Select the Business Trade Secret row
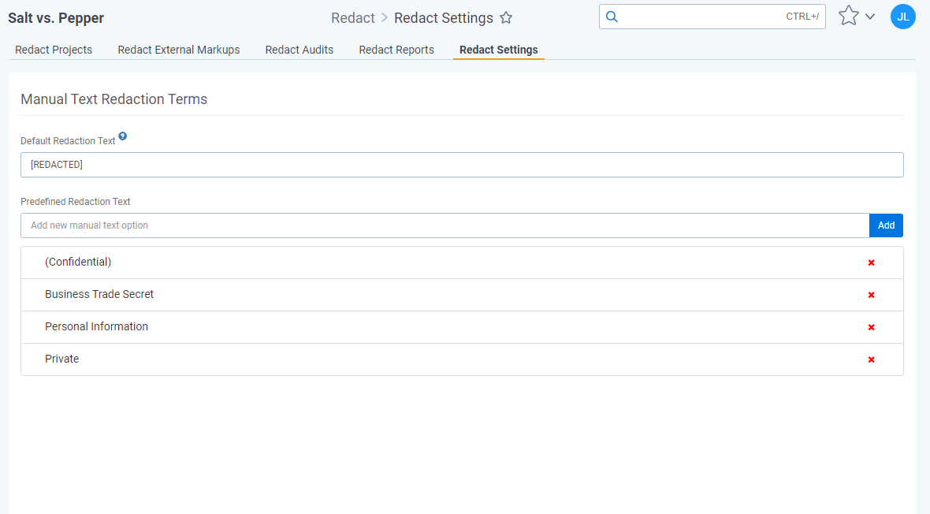 [462, 295]
